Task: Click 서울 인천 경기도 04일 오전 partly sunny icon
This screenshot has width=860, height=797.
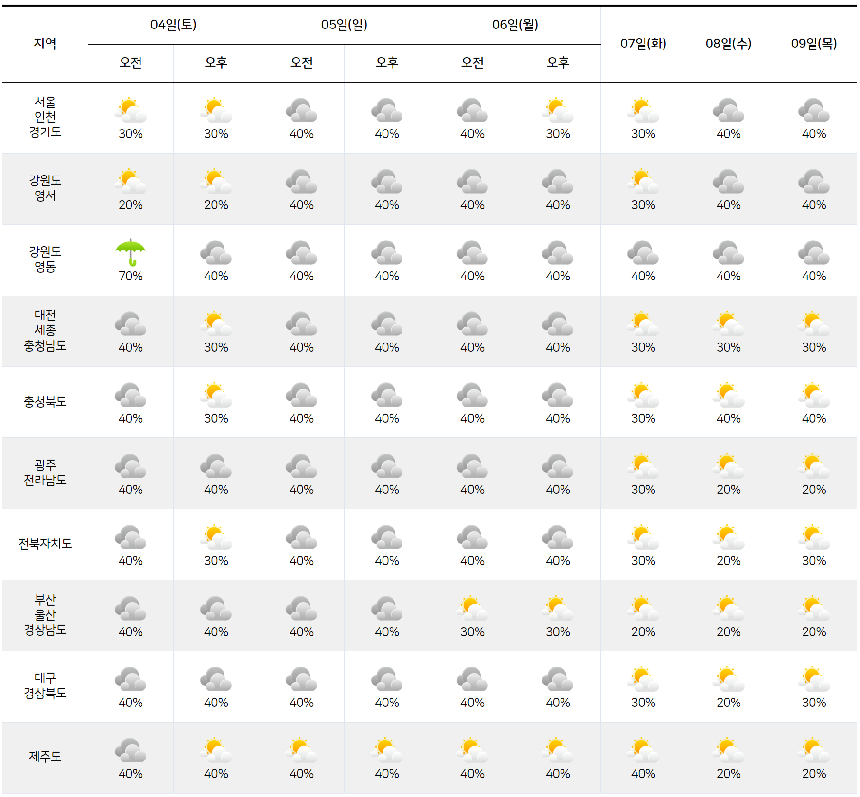Action: (x=131, y=110)
